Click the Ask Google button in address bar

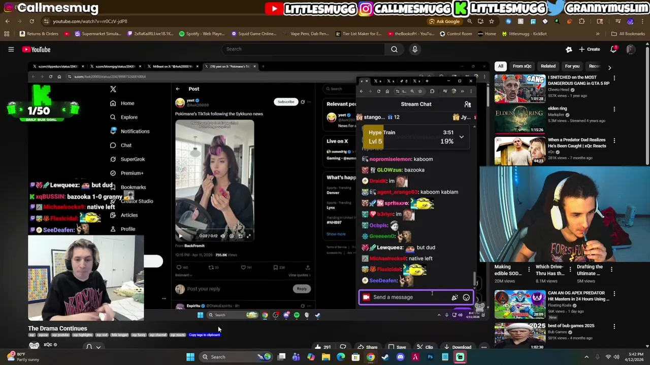click(x=444, y=21)
